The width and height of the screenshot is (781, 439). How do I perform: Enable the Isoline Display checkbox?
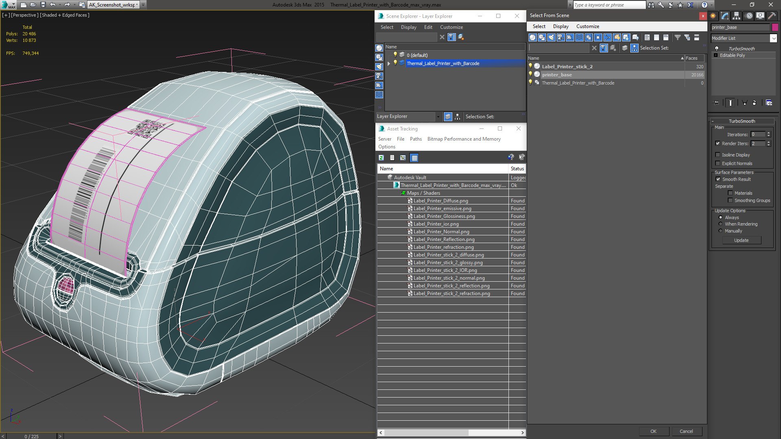pyautogui.click(x=718, y=155)
